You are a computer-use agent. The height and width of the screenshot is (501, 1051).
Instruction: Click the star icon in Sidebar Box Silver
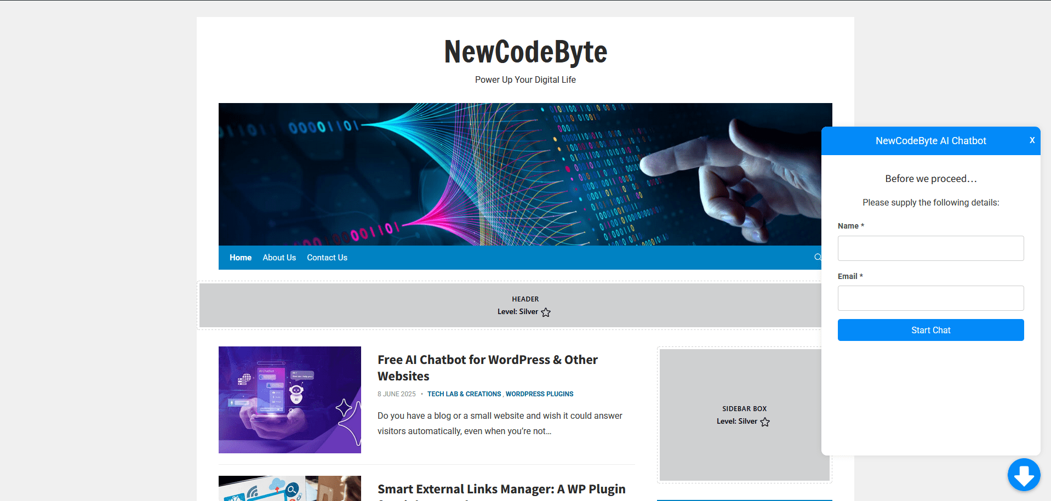pyautogui.click(x=765, y=422)
